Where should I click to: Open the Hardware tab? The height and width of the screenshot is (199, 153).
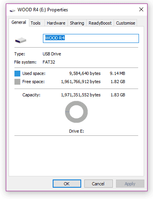click(x=56, y=23)
